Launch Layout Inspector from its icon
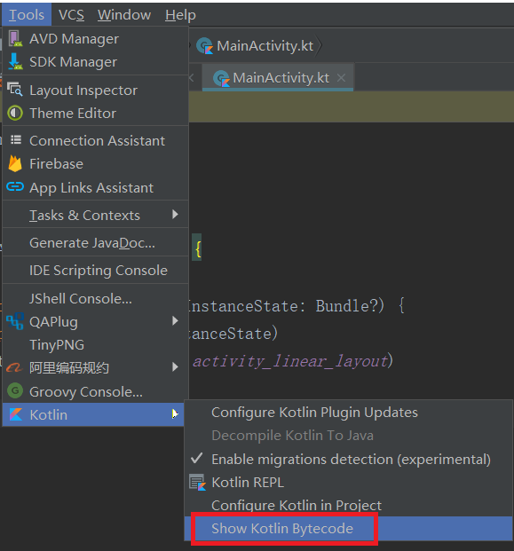 pos(15,90)
